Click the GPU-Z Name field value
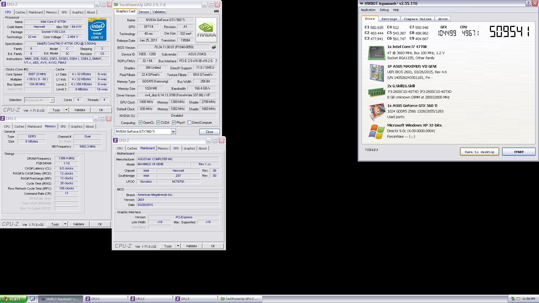 [x=165, y=20]
